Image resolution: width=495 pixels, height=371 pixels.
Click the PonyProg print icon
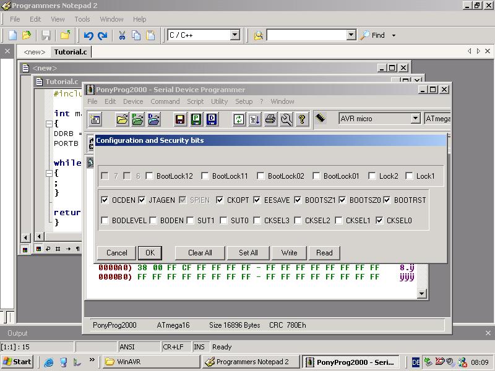coord(270,119)
